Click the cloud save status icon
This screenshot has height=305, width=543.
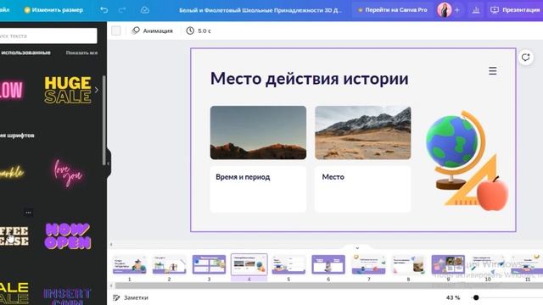click(145, 10)
